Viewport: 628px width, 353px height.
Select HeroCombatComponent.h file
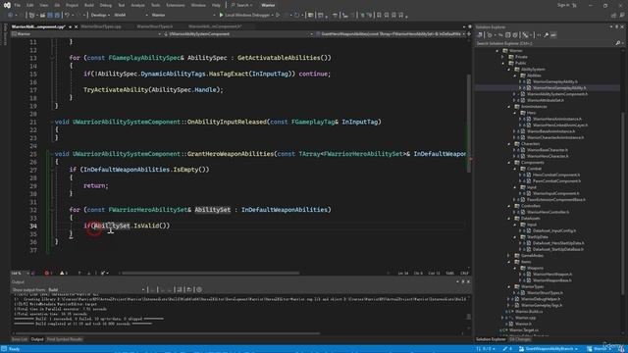[x=556, y=175]
